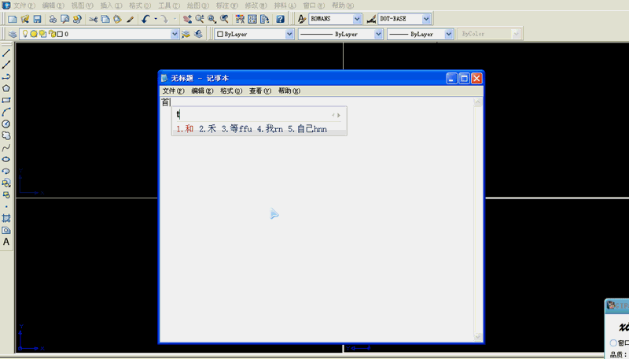Undo the last action with the Undo arrow
The width and height of the screenshot is (629, 359).
click(145, 19)
